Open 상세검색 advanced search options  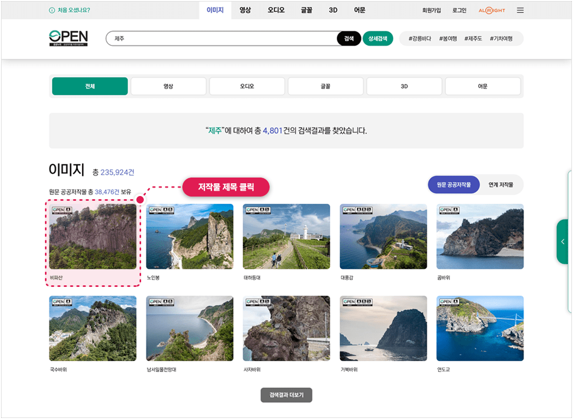point(378,38)
